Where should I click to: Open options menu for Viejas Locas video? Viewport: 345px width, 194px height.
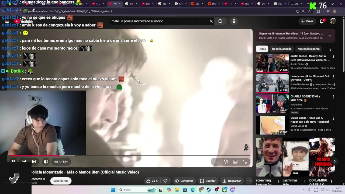[334, 118]
